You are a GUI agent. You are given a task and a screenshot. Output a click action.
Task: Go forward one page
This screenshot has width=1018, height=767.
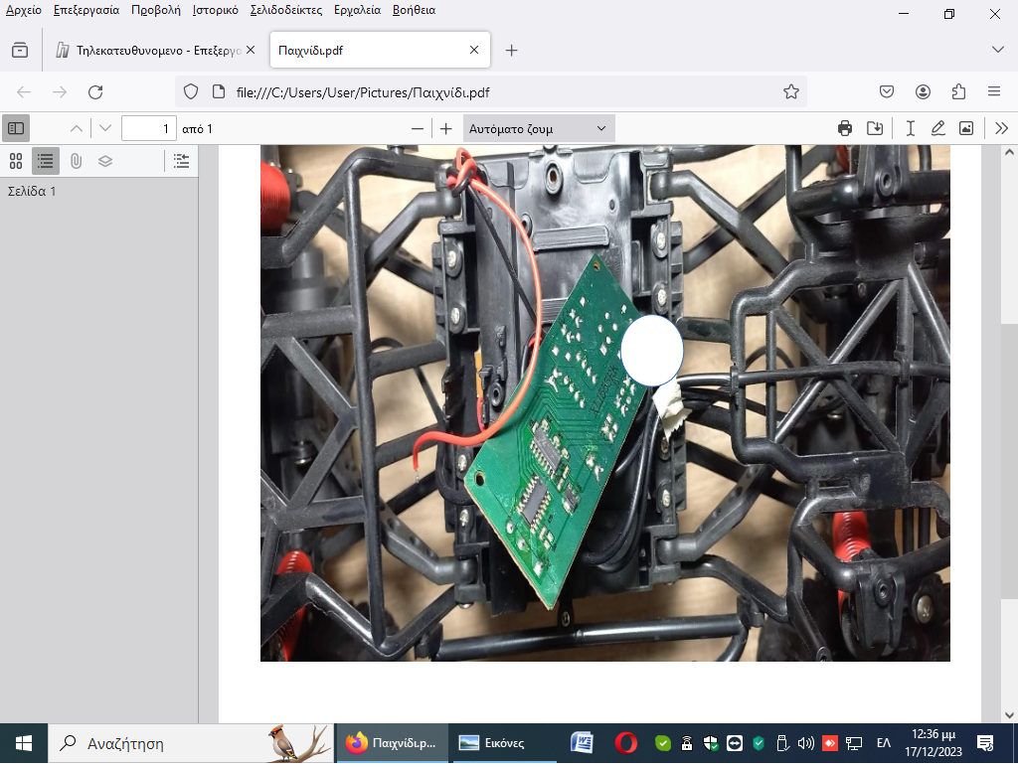pyautogui.click(x=60, y=92)
